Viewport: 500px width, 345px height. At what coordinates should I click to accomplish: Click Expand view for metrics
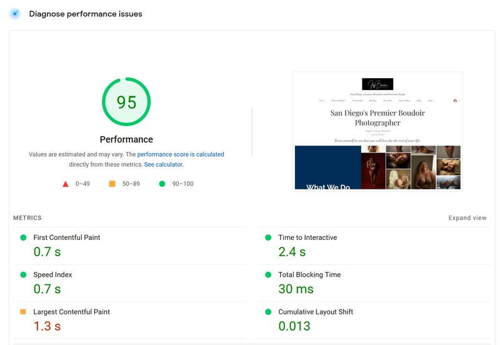467,217
